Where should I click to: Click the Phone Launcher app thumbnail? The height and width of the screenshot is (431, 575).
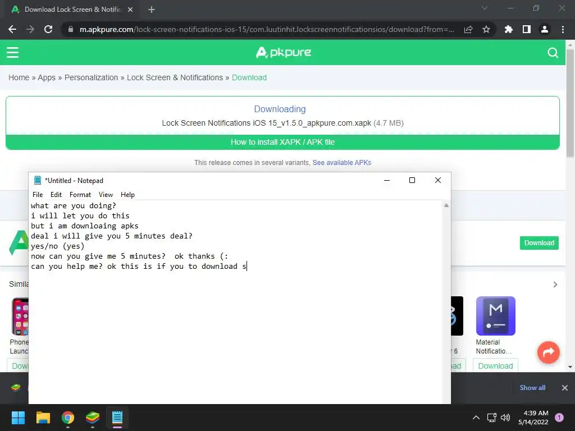click(x=20, y=317)
